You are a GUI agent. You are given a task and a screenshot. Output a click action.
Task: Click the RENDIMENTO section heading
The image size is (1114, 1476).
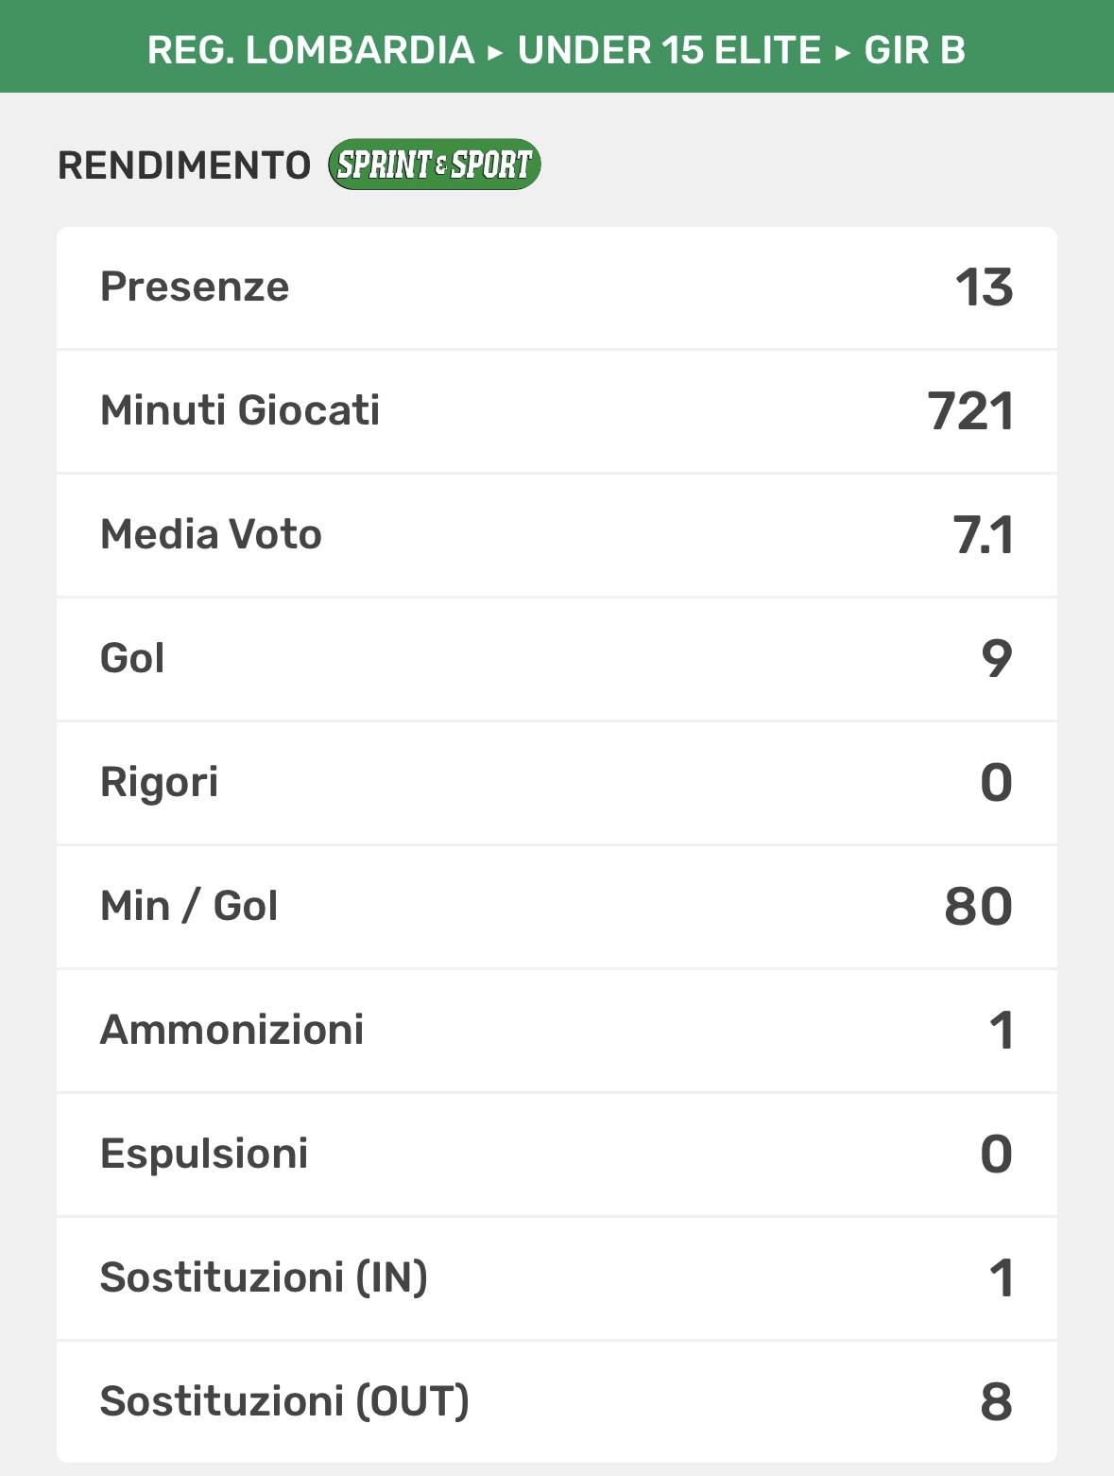click(184, 165)
